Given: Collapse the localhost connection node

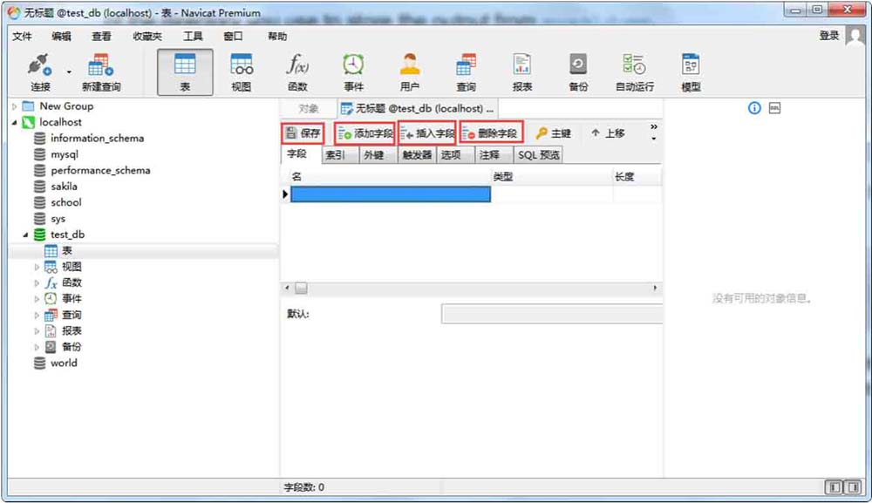Looking at the screenshot, I should click(15, 122).
